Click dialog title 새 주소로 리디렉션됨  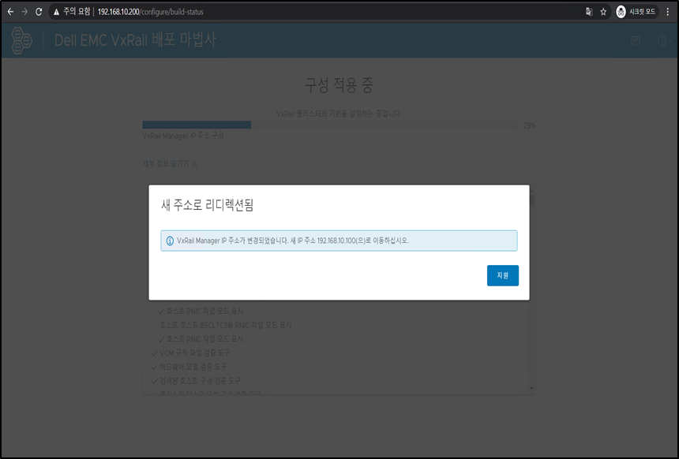click(207, 205)
